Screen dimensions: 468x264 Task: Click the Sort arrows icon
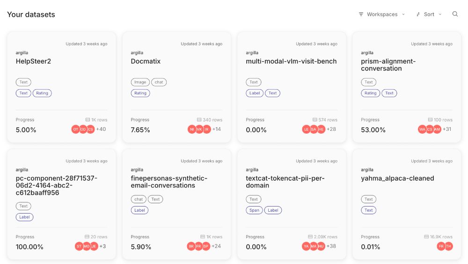coord(418,14)
